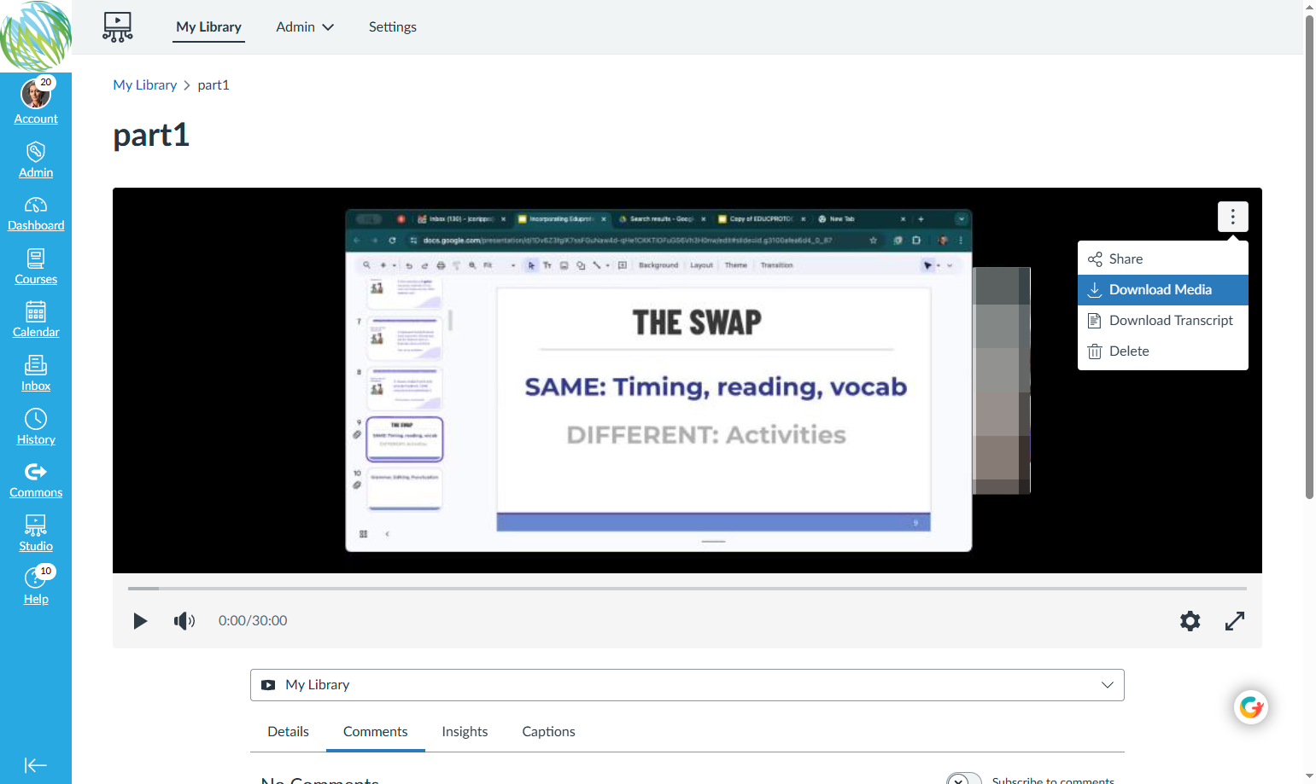This screenshot has height=784, width=1316.
Task: Open Account in the global navigation
Action: 36,100
